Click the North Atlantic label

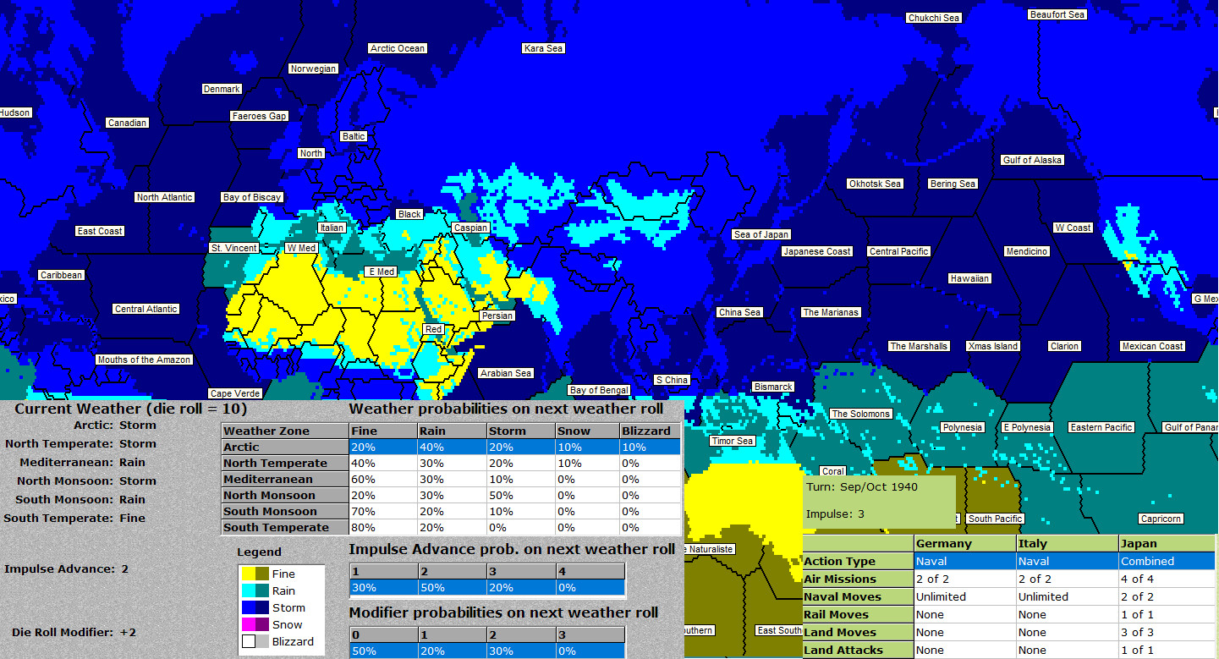click(x=164, y=197)
